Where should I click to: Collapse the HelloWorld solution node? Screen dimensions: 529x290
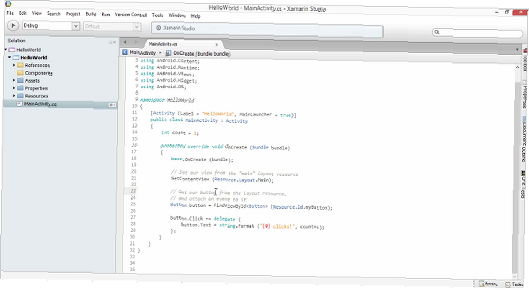6,50
